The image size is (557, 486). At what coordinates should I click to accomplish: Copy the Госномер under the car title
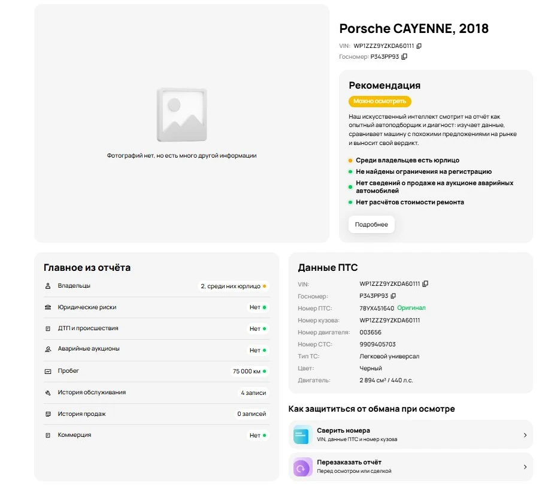[x=404, y=57]
